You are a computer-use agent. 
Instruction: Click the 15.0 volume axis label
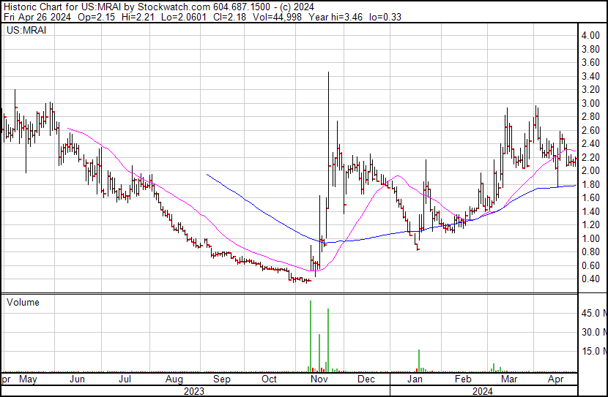(x=593, y=352)
